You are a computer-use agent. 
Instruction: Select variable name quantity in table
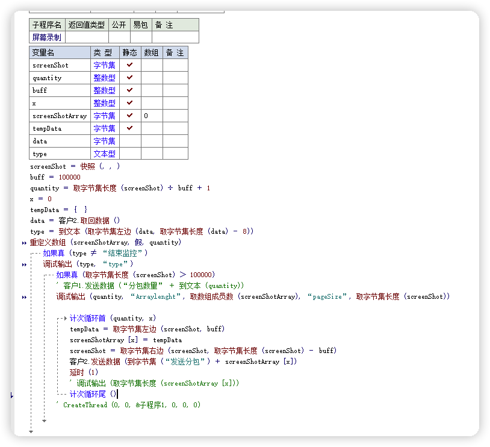(47, 78)
